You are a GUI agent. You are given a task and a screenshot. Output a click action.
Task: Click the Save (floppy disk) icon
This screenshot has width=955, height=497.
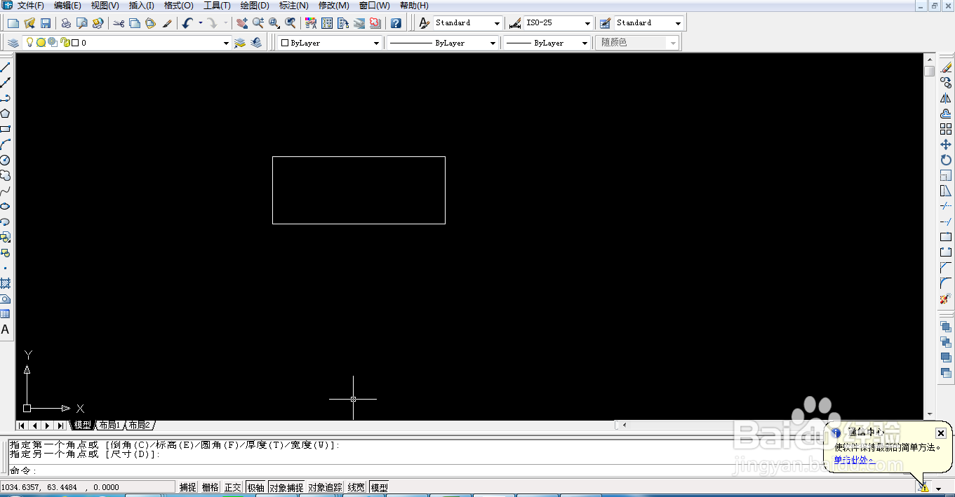(x=46, y=23)
